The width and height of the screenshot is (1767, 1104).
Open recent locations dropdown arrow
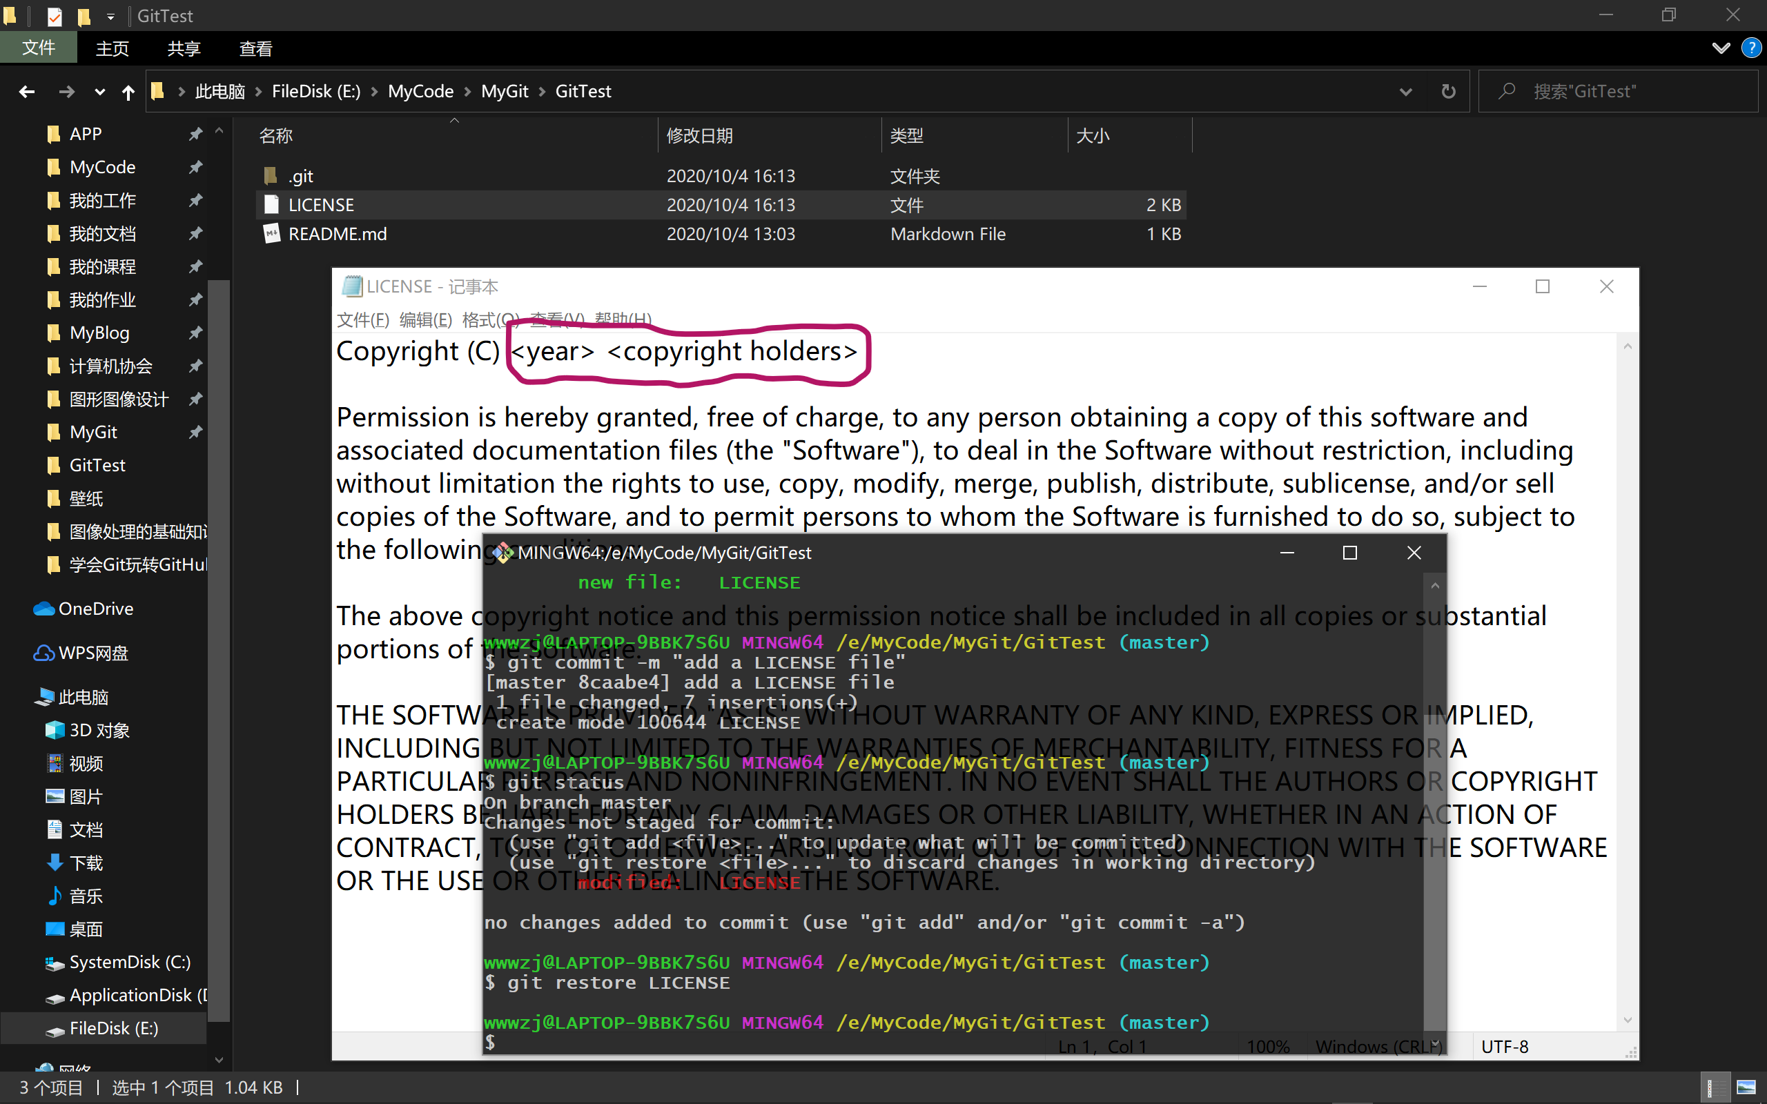coord(100,92)
